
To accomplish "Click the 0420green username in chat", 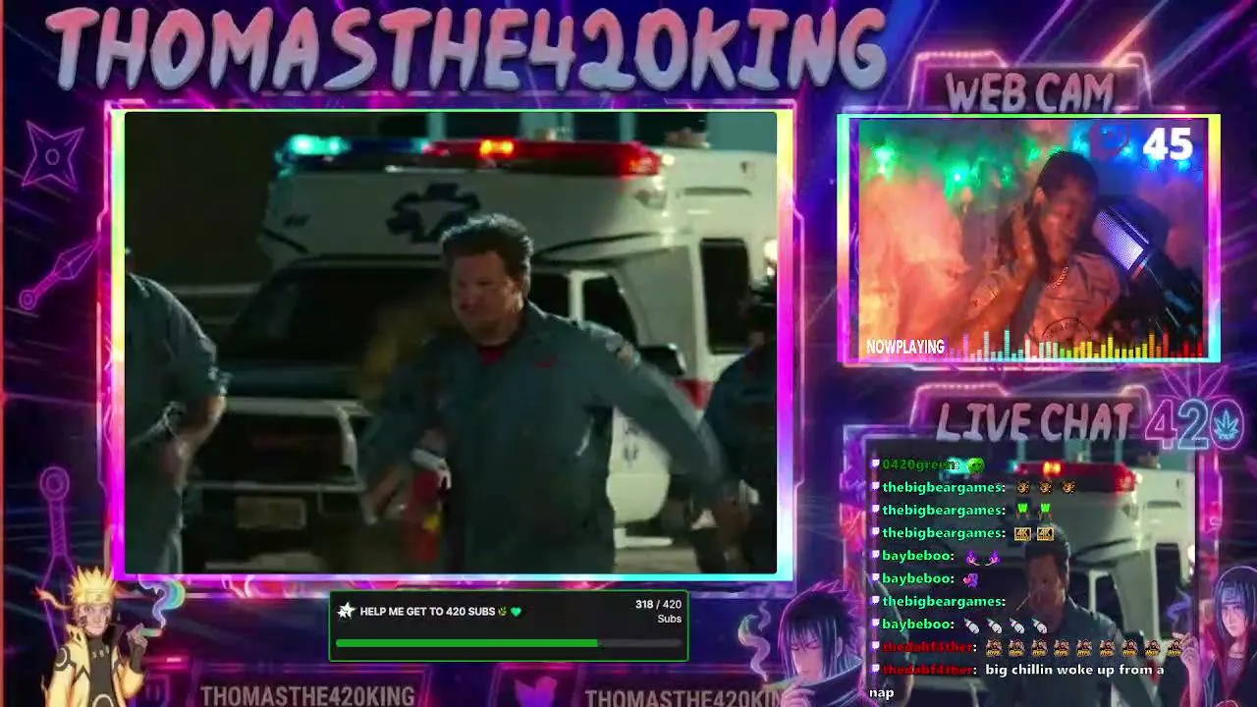I will (x=919, y=465).
